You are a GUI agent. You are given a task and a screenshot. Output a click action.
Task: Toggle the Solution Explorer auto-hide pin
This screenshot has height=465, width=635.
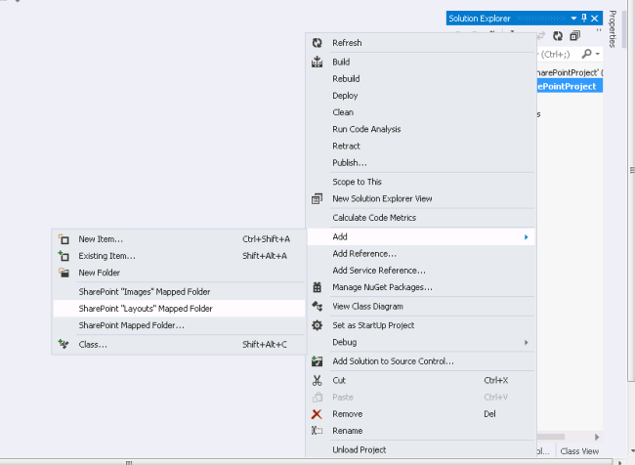click(x=584, y=19)
